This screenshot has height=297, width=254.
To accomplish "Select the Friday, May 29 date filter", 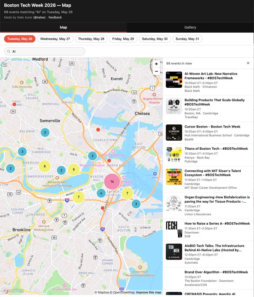I will pos(123,39).
